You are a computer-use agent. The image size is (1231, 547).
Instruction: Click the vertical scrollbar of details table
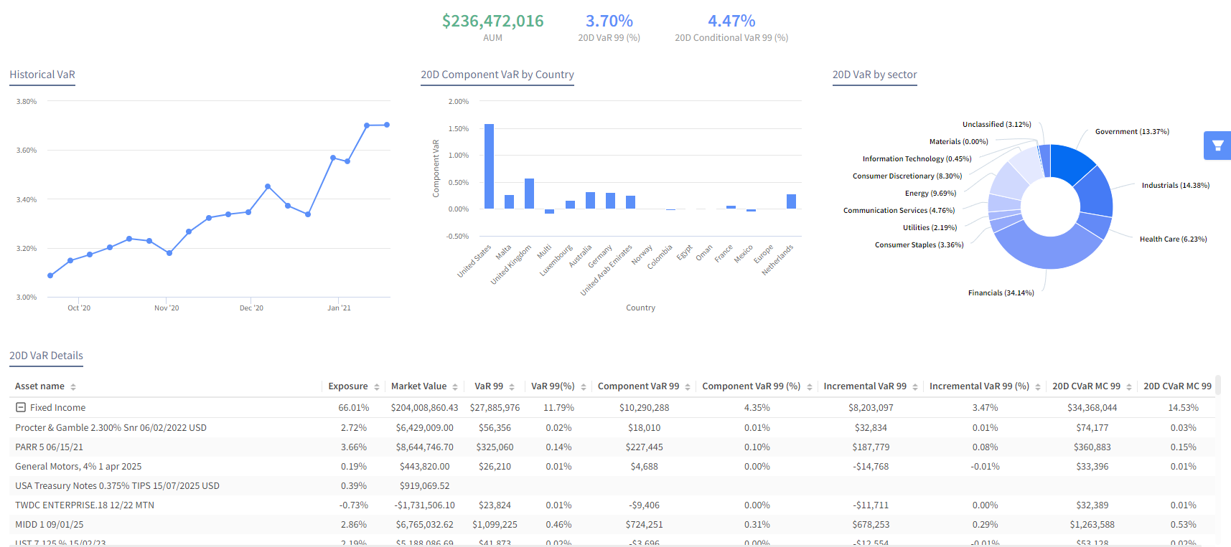(x=1218, y=386)
